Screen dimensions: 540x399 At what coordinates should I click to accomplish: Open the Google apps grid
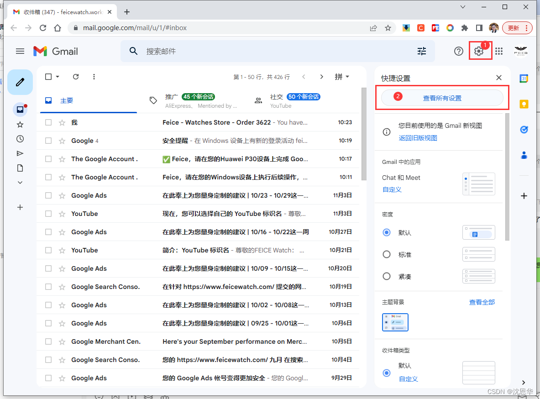[x=499, y=51]
